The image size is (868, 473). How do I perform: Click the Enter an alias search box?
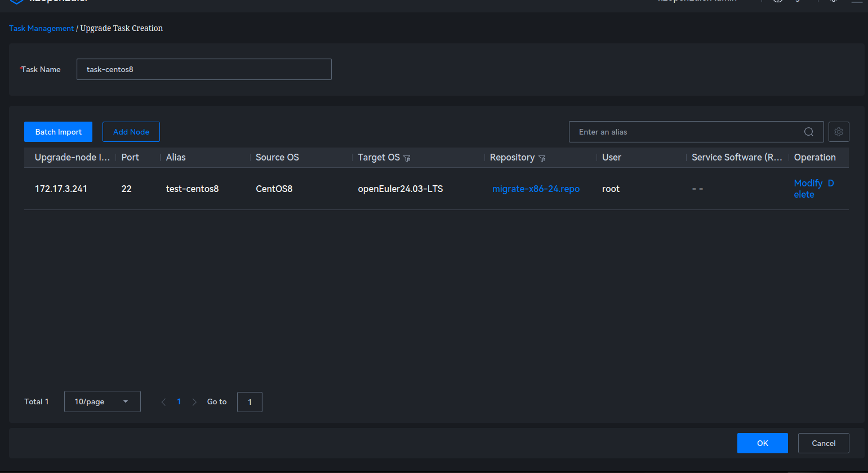point(684,132)
